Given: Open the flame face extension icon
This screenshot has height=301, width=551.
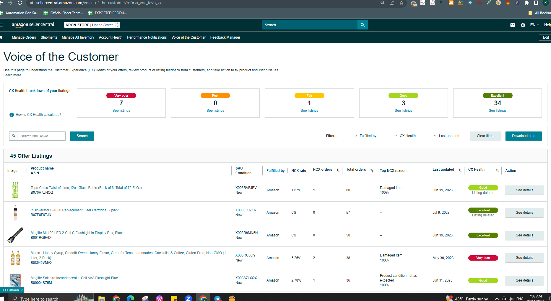Looking at the screenshot, I should pyautogui.click(x=508, y=3).
